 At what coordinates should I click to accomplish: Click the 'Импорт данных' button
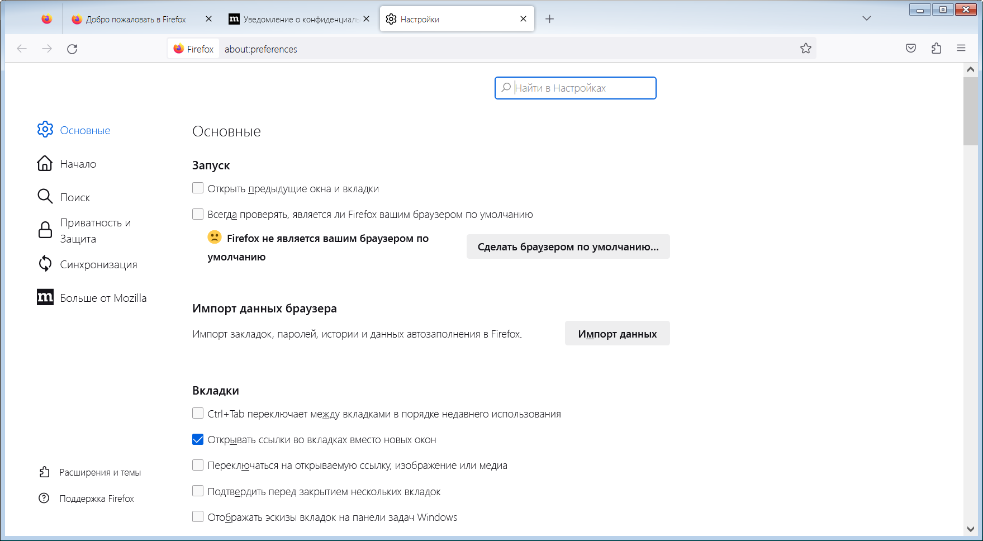tap(618, 334)
